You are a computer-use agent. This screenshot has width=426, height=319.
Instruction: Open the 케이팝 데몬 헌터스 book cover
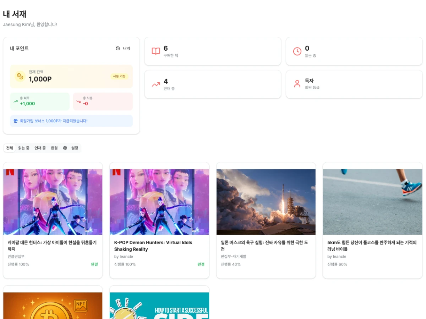53,202
